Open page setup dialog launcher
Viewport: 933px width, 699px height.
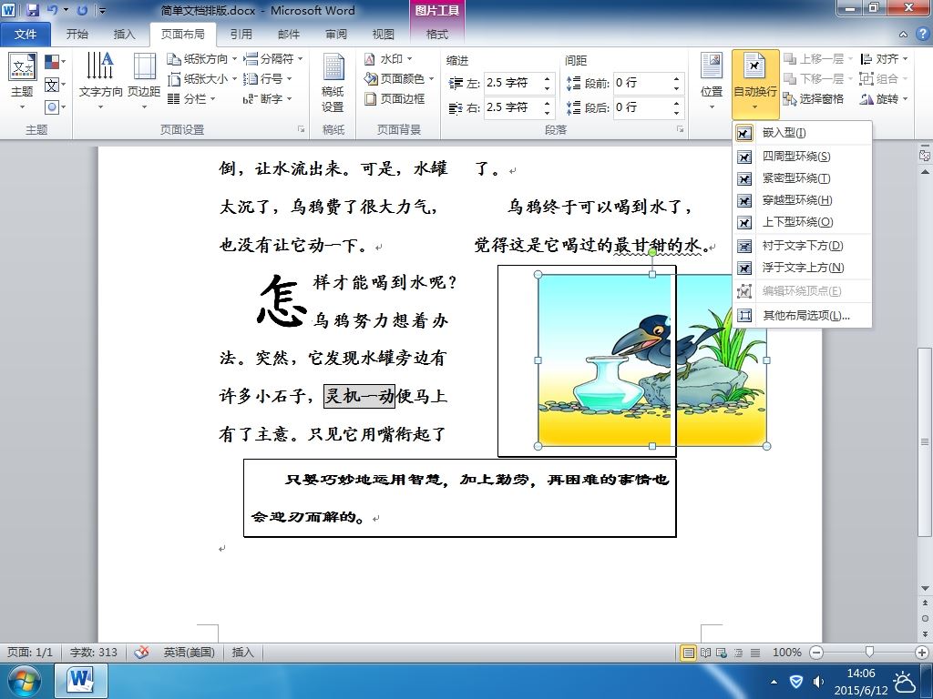click(x=301, y=129)
